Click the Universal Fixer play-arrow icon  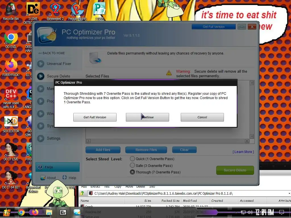[x=41, y=64]
